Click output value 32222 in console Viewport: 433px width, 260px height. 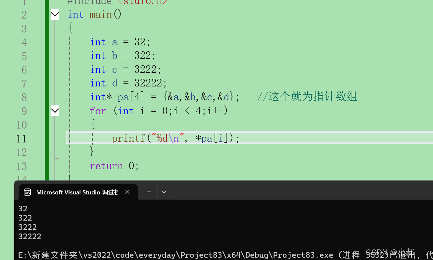(x=30, y=236)
